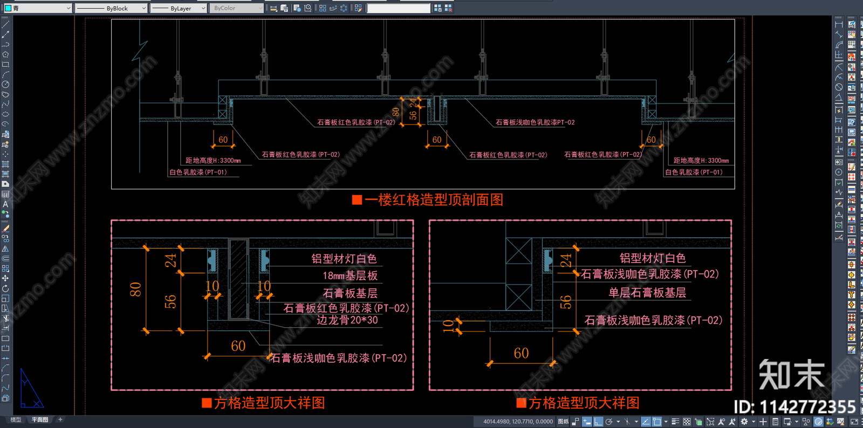863x428 pixels.
Task: Add a new layout with plus tab
Action: tap(60, 419)
